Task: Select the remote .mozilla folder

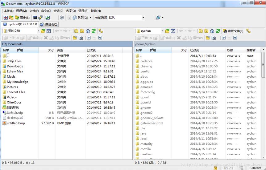Action: click(145, 149)
